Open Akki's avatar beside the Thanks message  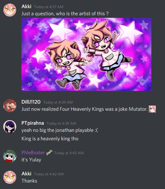click(x=10, y=177)
